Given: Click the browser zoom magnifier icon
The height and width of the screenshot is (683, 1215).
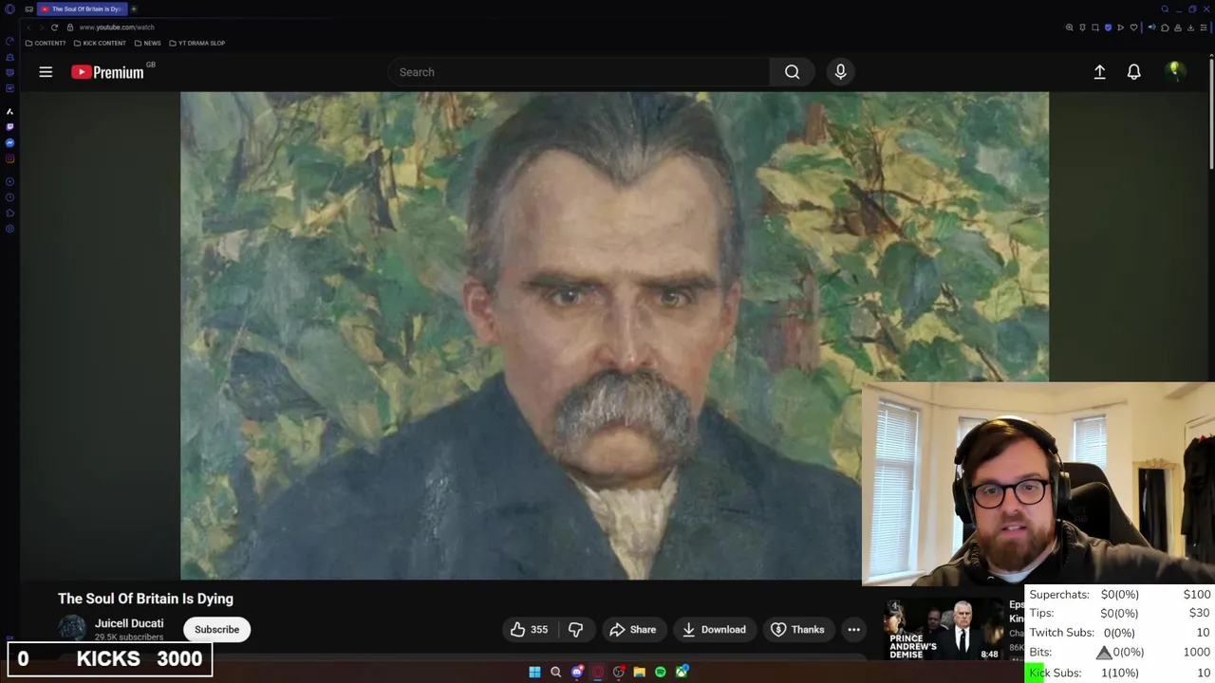Looking at the screenshot, I should pyautogui.click(x=1070, y=28).
